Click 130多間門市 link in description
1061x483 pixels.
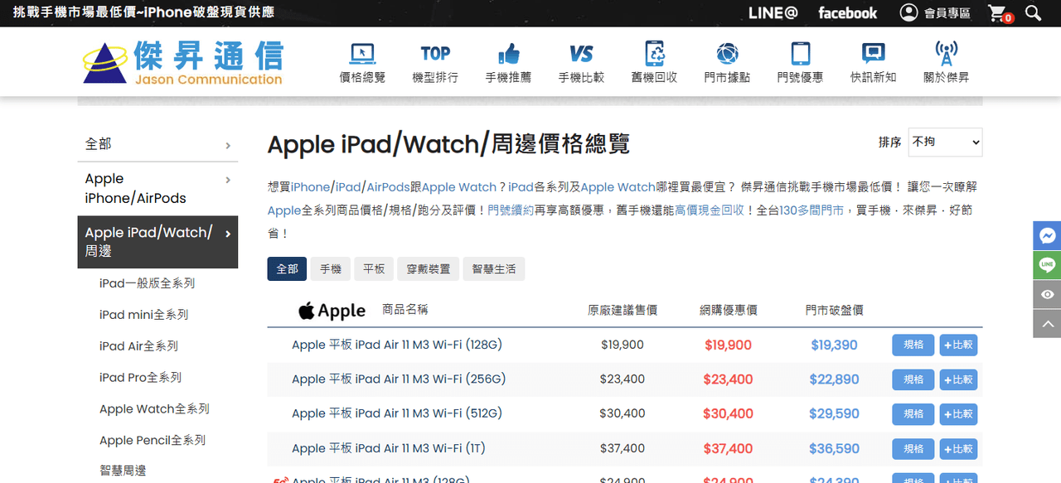811,210
